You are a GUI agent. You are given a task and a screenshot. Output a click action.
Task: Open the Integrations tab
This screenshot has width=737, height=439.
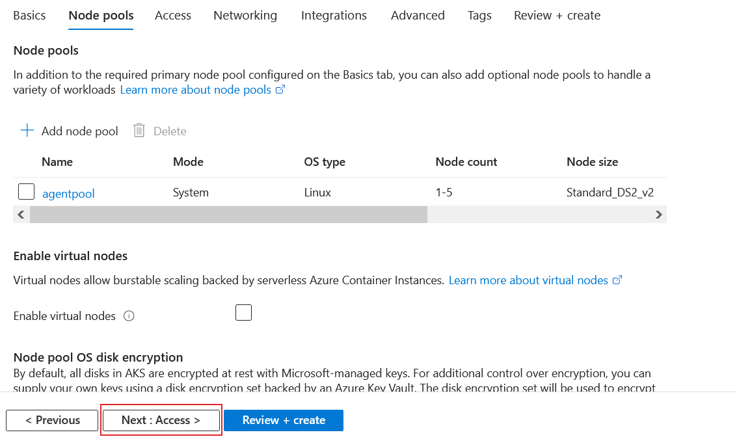coord(334,15)
